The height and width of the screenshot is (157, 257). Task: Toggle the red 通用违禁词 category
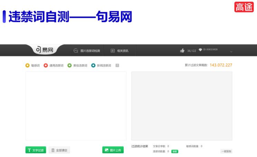click(46, 65)
